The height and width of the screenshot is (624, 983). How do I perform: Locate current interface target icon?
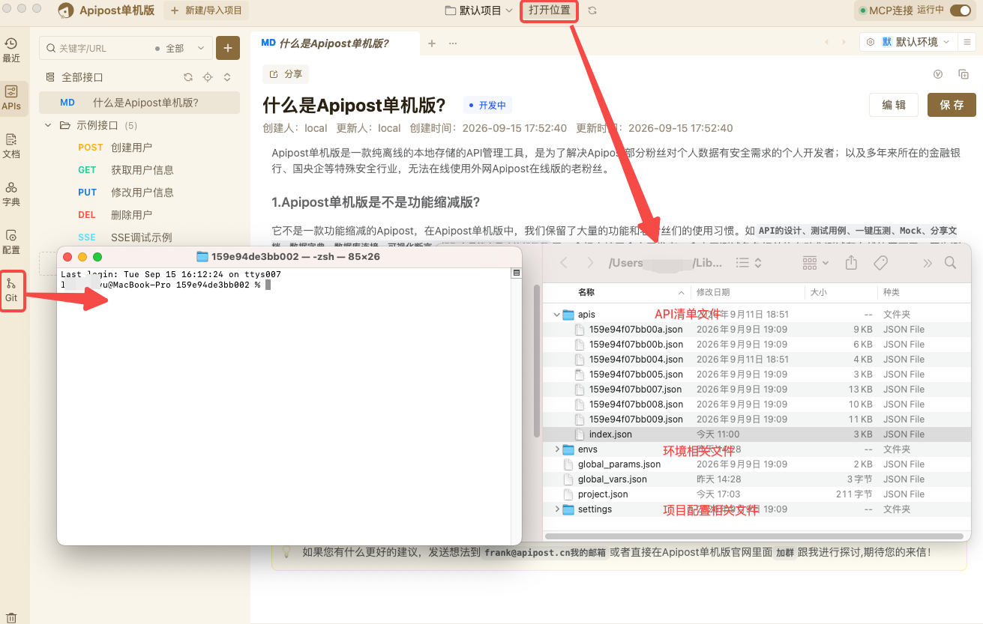[x=208, y=77]
